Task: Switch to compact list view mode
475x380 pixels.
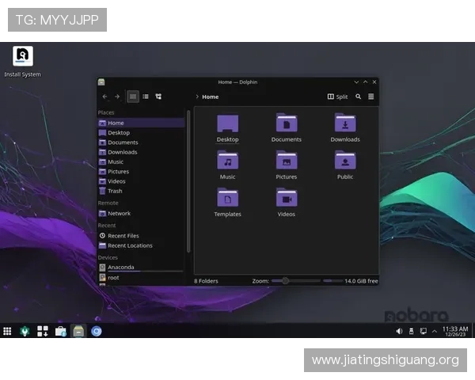Action: point(146,97)
